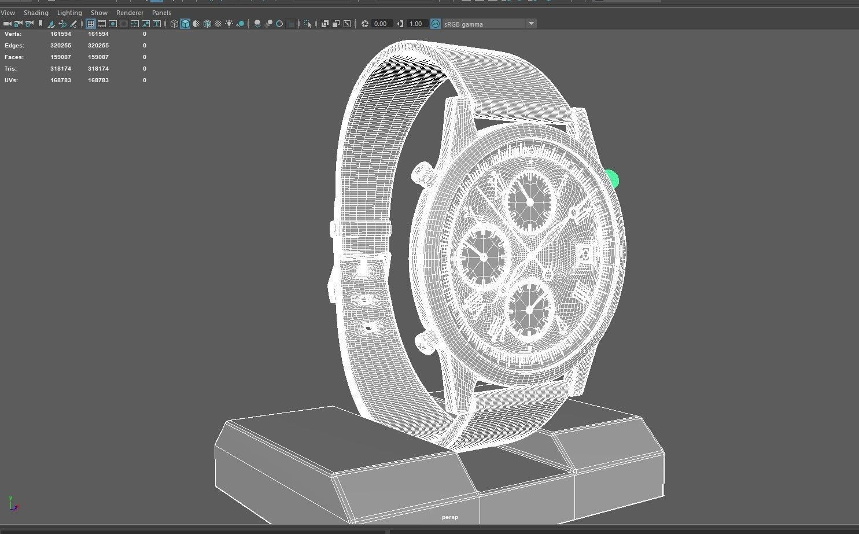859x534 pixels.
Task: Click the Edges: label in the heads-up display
Action: tap(14, 46)
